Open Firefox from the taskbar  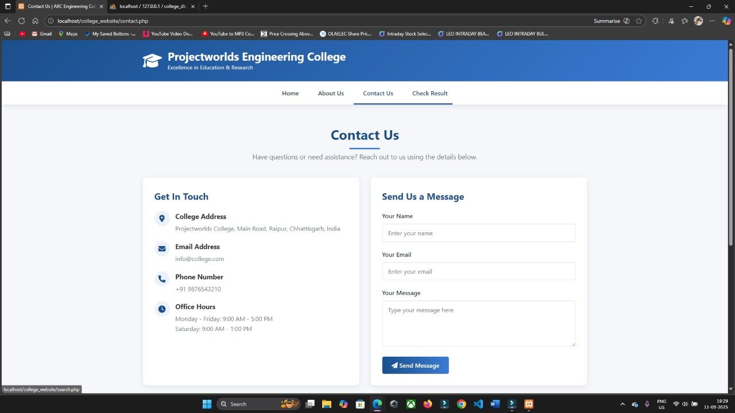427,404
